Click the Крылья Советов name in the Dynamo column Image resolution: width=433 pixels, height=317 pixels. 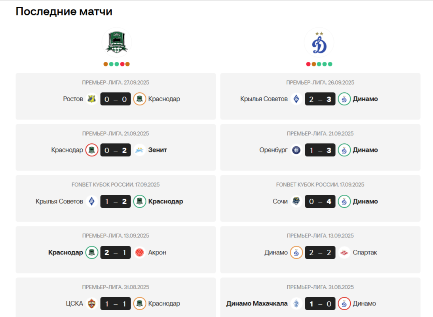(264, 99)
